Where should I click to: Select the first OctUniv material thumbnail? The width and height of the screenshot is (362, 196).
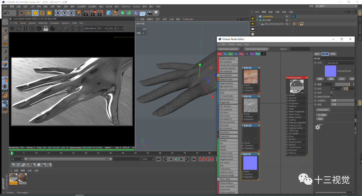coord(13,179)
